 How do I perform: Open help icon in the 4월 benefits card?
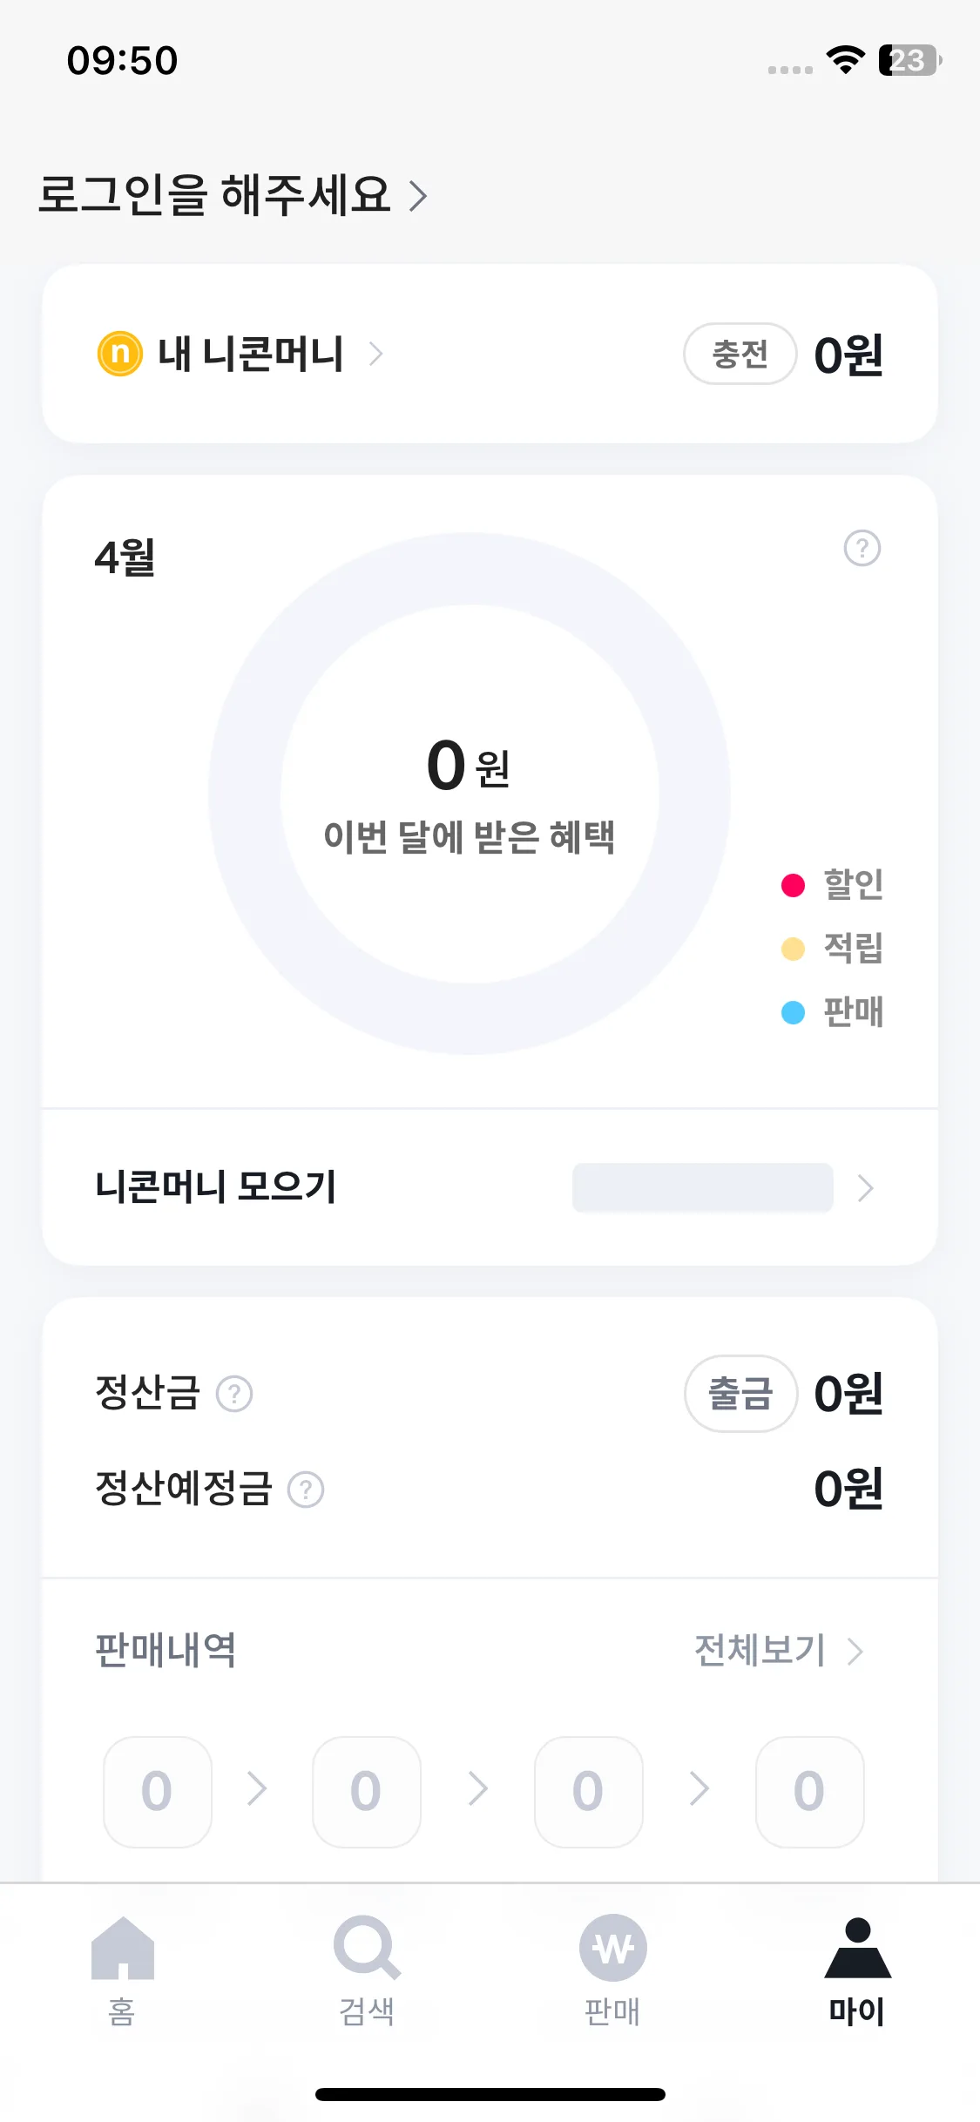(x=862, y=548)
